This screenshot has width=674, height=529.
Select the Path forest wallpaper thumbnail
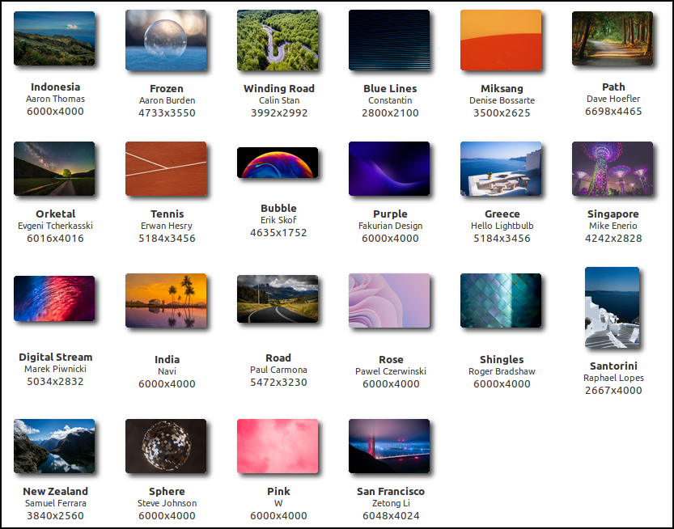(613, 38)
